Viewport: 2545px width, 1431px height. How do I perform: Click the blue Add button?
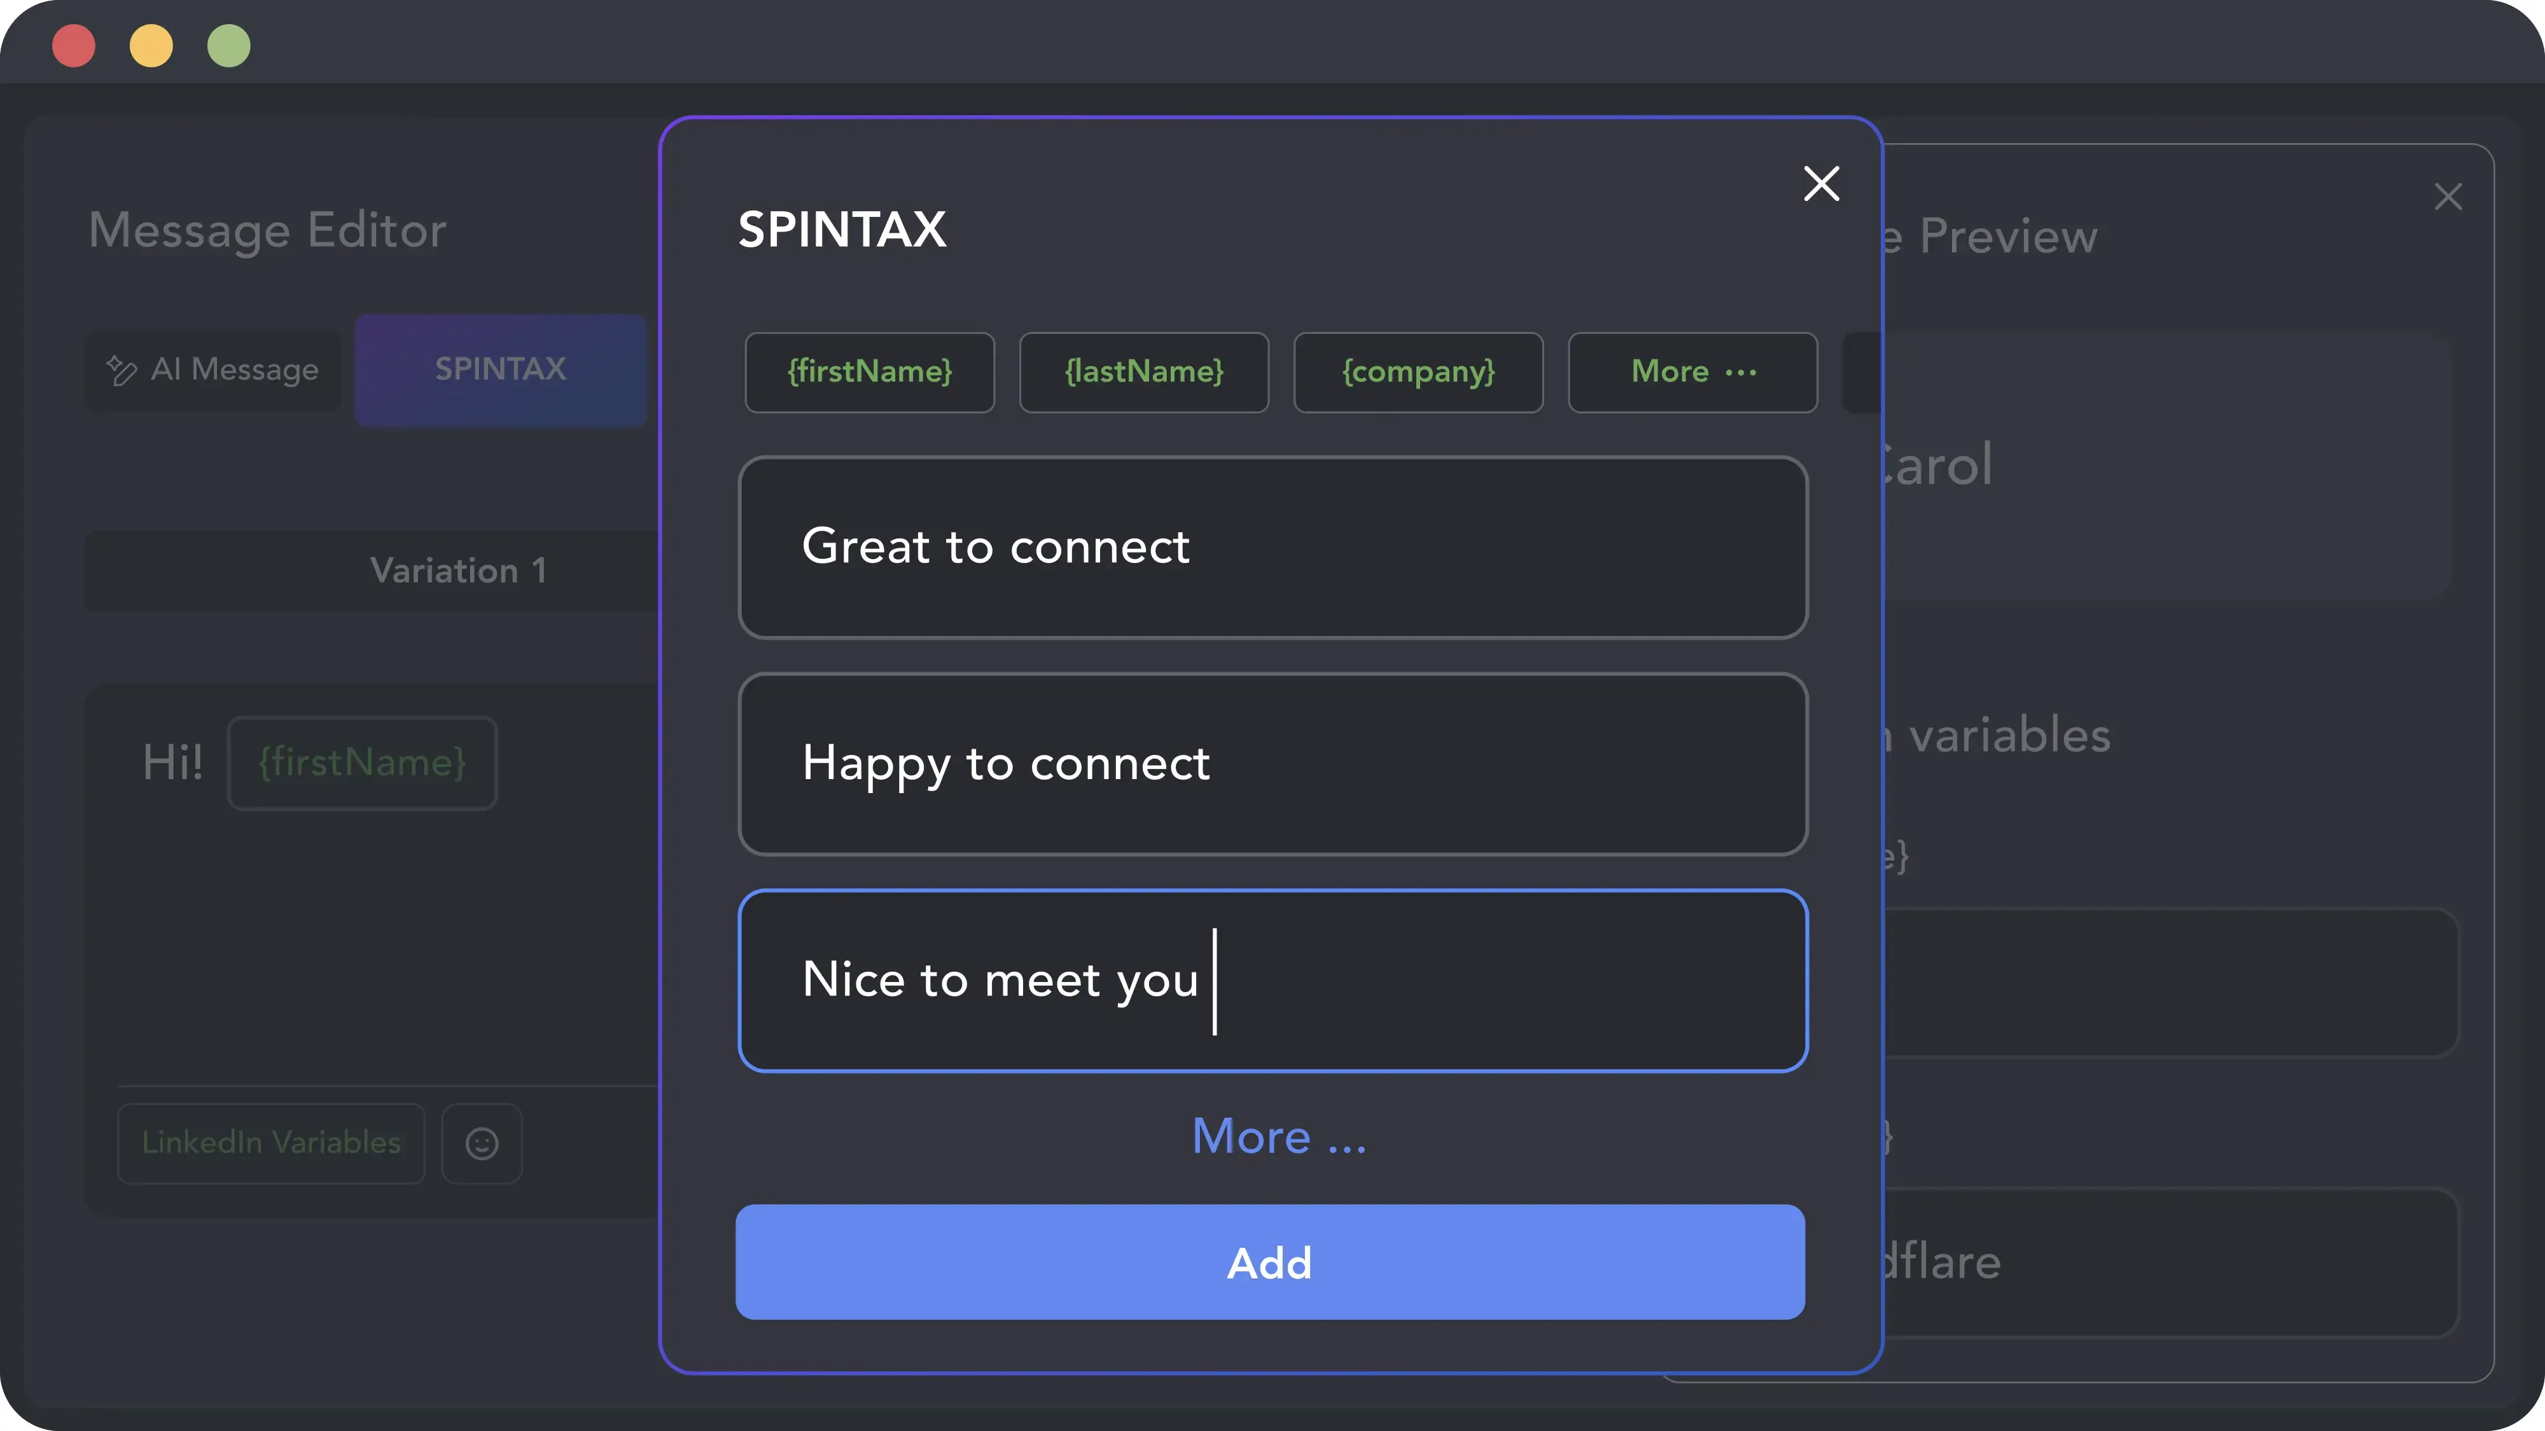tap(1271, 1262)
